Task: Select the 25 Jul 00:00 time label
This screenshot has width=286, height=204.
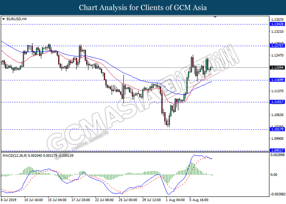Action: click(x=128, y=200)
